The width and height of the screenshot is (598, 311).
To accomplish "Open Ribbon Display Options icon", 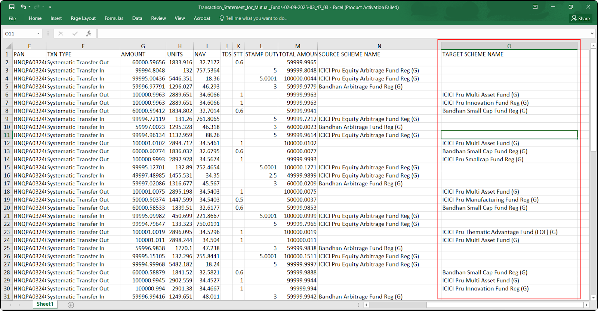I will tap(535, 7).
